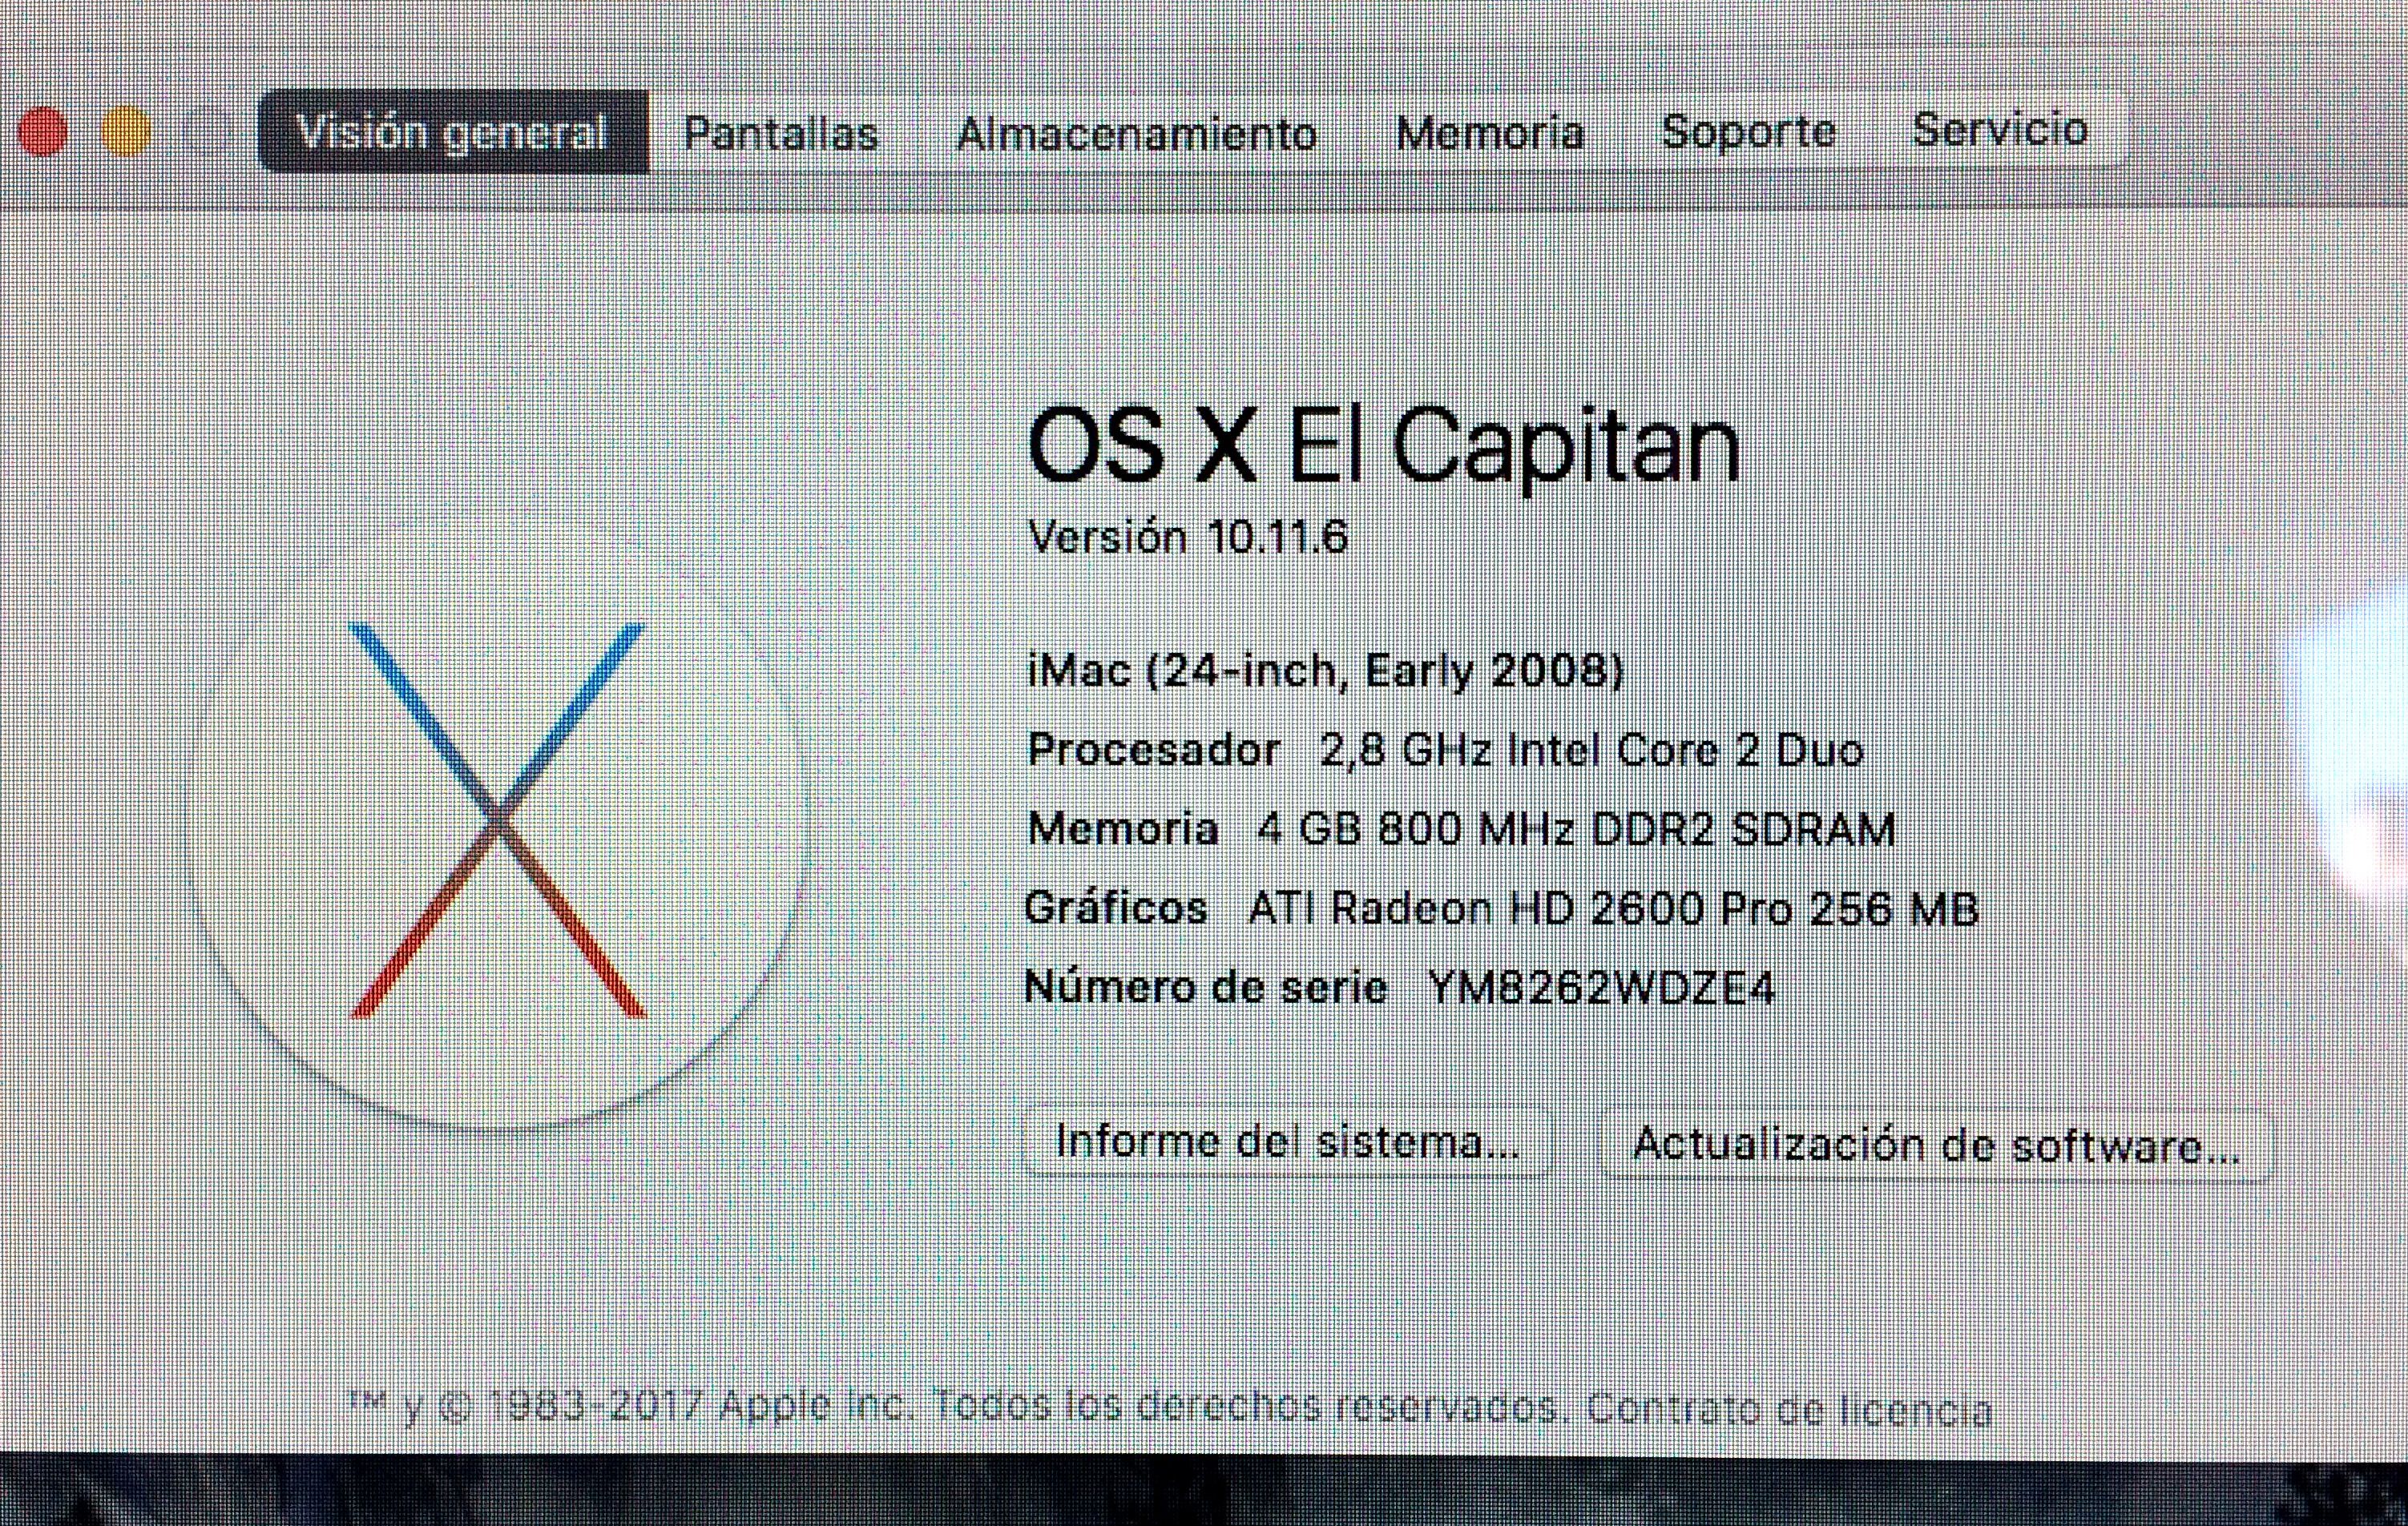Click the OS X El Capitan heading

pyautogui.click(x=1384, y=445)
